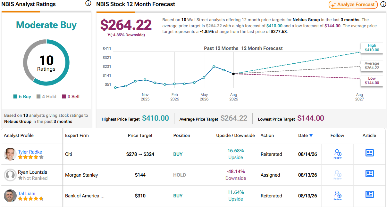Click the High $410.00 forecast label
The image size is (387, 207).
pyautogui.click(x=372, y=48)
